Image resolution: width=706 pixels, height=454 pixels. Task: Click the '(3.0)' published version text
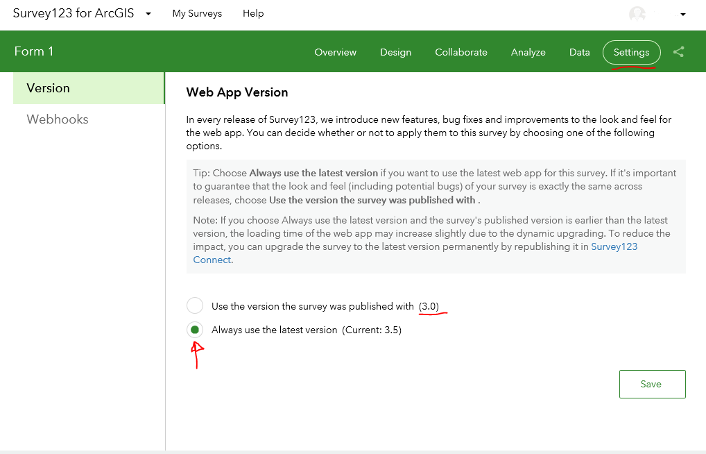point(429,307)
